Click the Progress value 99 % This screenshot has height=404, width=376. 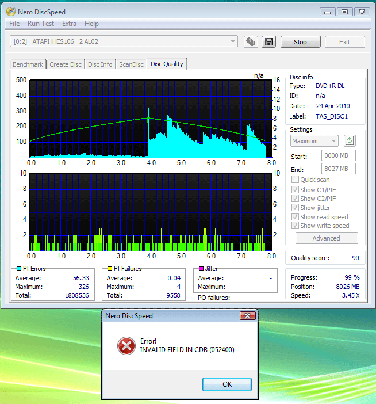352,277
